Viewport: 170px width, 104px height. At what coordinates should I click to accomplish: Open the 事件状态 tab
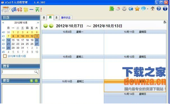point(66,18)
